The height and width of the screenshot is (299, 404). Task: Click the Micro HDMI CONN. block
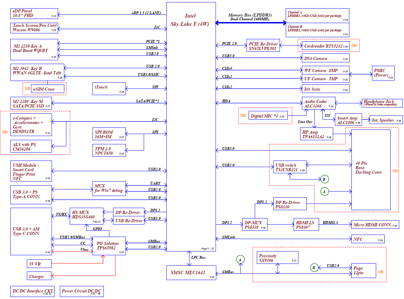375,225
